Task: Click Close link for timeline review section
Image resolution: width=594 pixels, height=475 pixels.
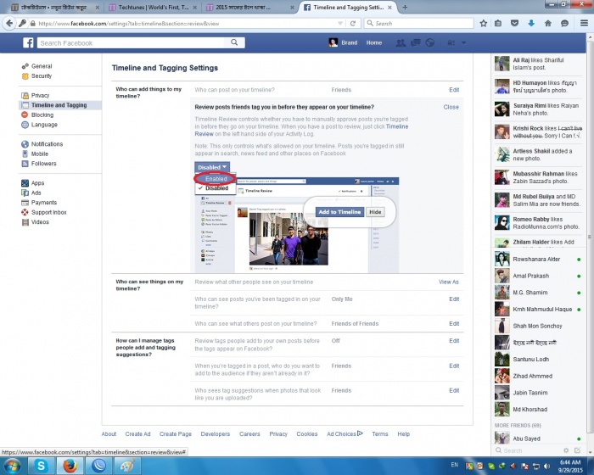Action: pyautogui.click(x=451, y=107)
